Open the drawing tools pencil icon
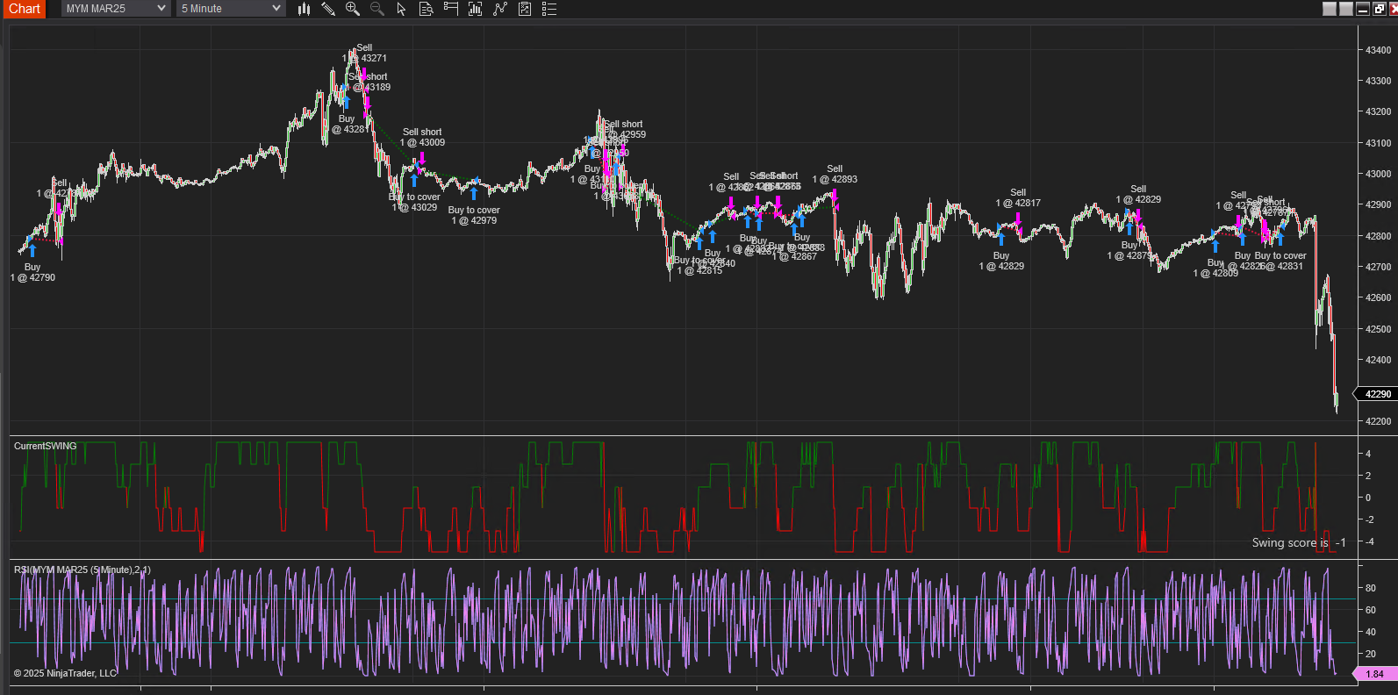Viewport: 1398px width, 695px height. [x=328, y=9]
